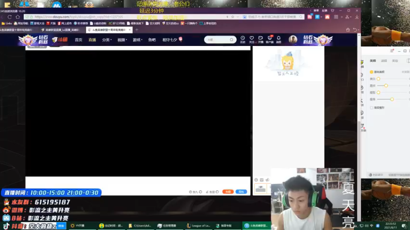The image size is (410, 230).
Task: Click the 斗鱼 logo
Action: click(x=60, y=40)
